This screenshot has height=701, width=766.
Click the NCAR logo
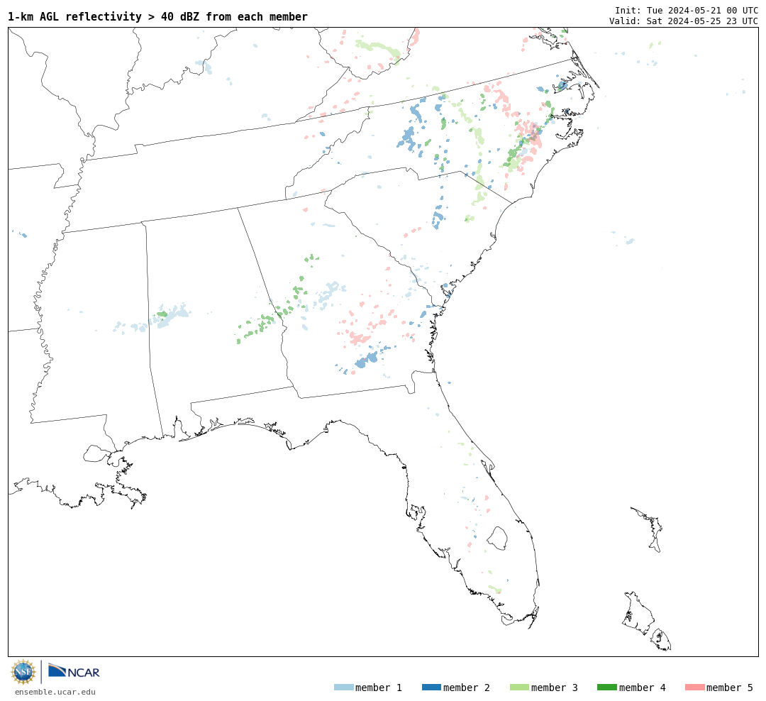point(74,671)
